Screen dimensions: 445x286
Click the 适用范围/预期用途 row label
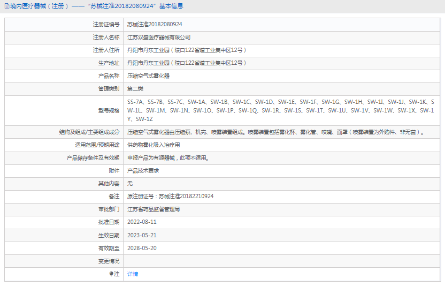coord(97,145)
